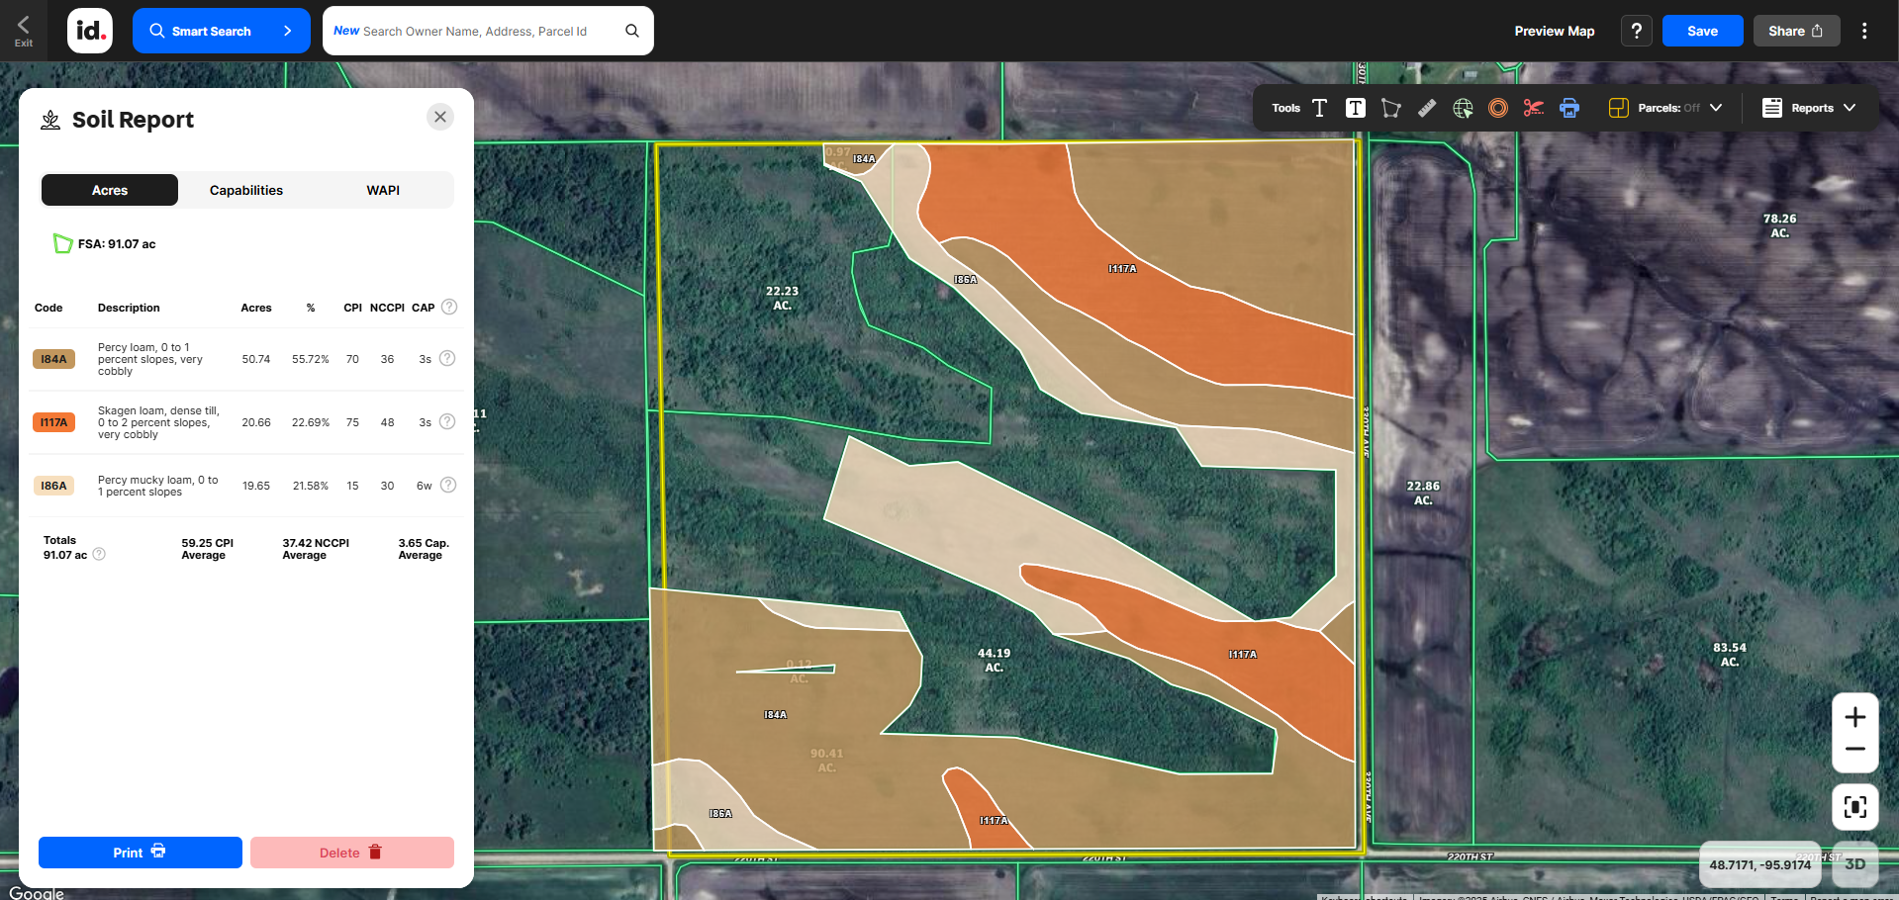This screenshot has height=900, width=1899.
Task: Click the Save button
Action: click(1702, 31)
